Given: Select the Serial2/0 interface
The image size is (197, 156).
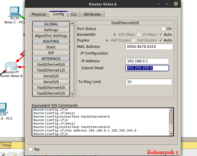Looking at the screenshot, I should pos(51,76).
